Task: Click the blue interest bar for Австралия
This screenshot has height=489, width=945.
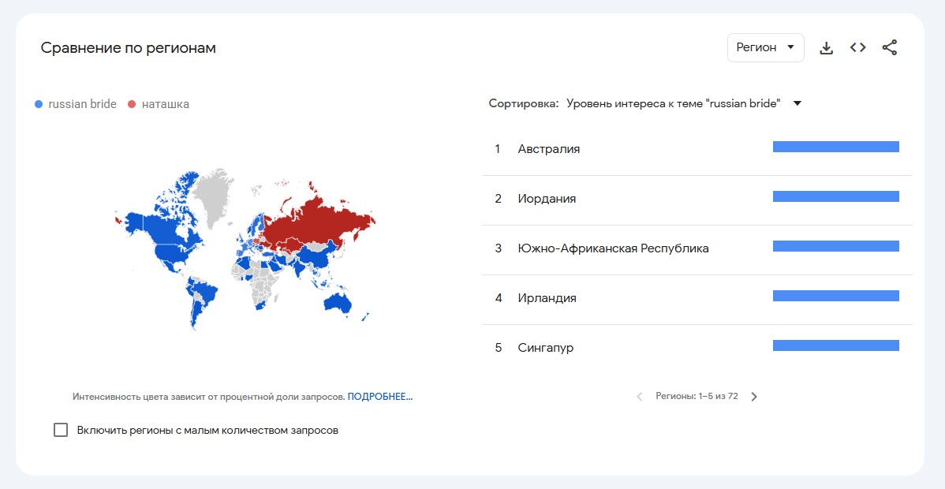Action: point(836,147)
